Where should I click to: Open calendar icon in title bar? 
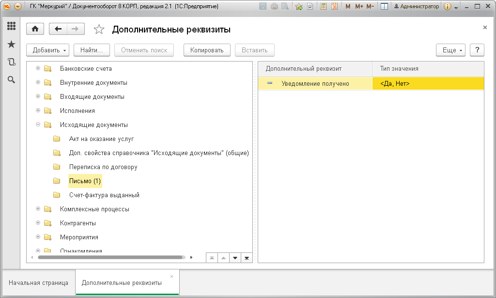[334, 6]
